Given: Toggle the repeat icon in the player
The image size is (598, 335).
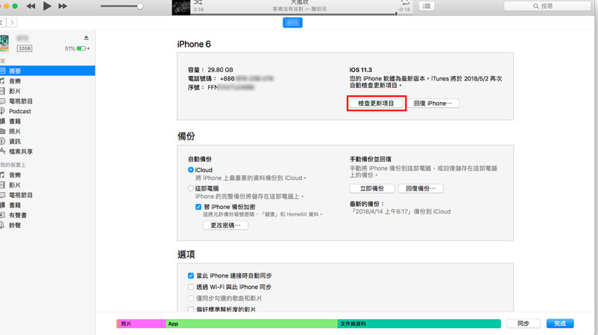Looking at the screenshot, I should 405,2.
